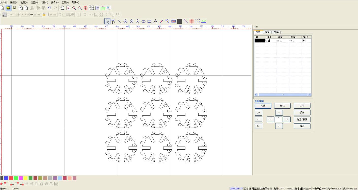
Task: Switch to the 路径 tab
Action: [x=267, y=32]
